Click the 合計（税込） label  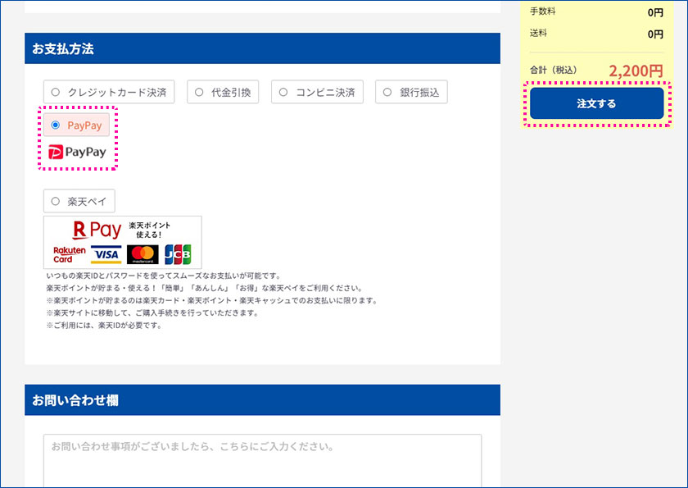pos(554,70)
